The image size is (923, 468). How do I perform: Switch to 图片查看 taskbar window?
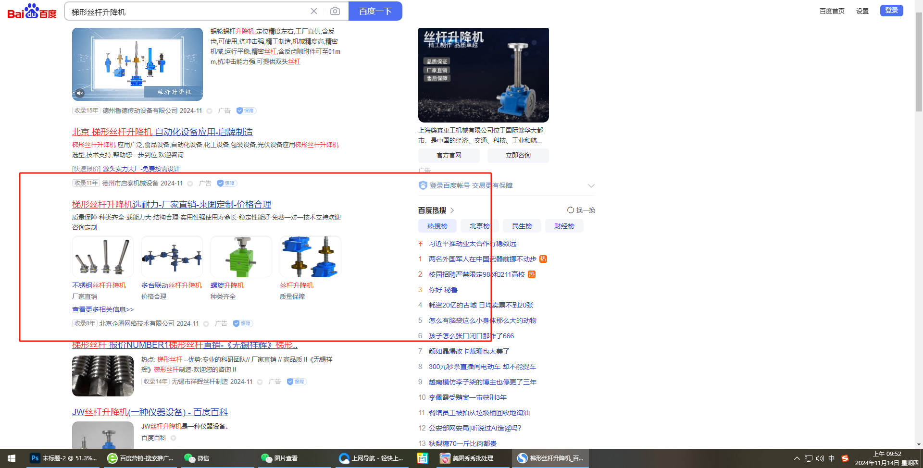pos(294,458)
